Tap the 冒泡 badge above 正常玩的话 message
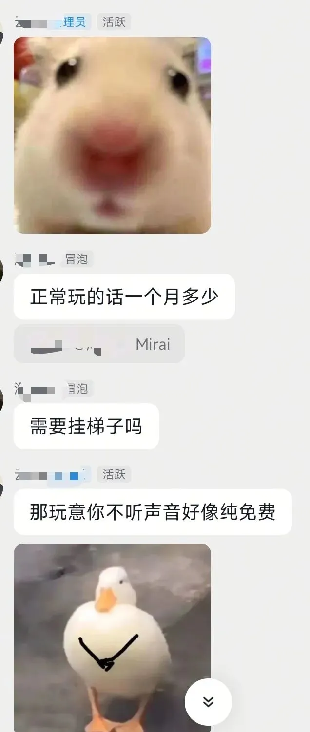310x732 pixels. pos(77,259)
